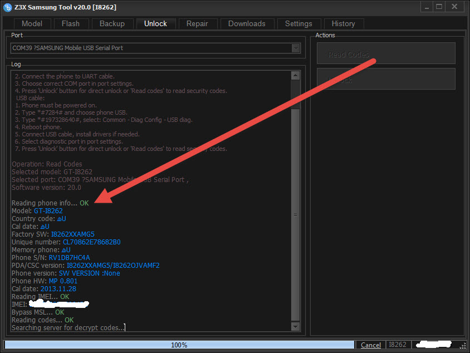Click 'Searching server for decrypt codes' line
The image size is (470, 353).
68,328
